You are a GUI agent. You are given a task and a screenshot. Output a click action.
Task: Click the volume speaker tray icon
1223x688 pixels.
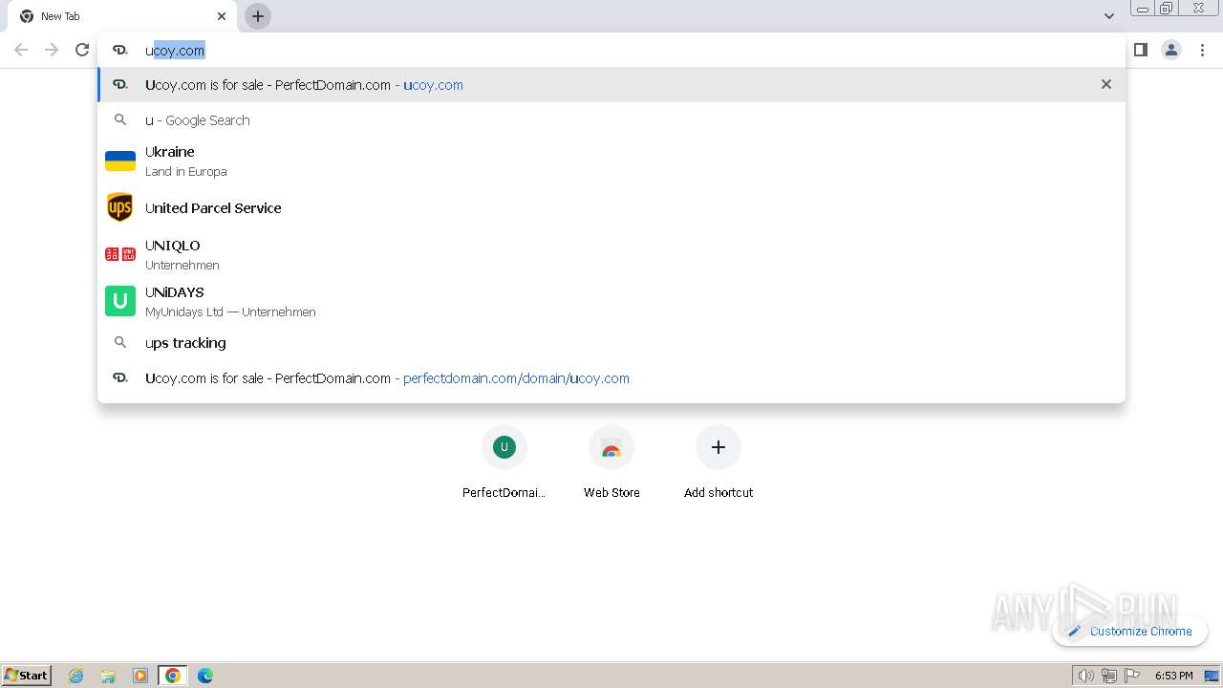click(x=1085, y=676)
